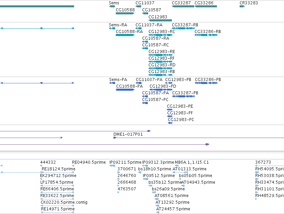The width and height of the screenshot is (284, 214).
Task: Click transcript CG10588-RA
Action: (125, 35)
